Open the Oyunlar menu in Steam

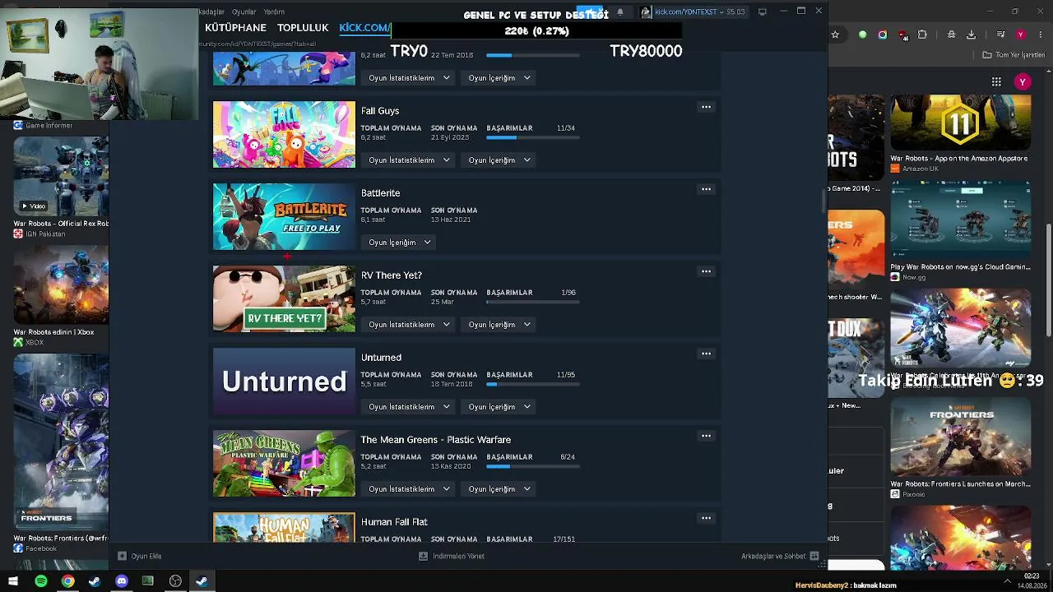click(244, 12)
